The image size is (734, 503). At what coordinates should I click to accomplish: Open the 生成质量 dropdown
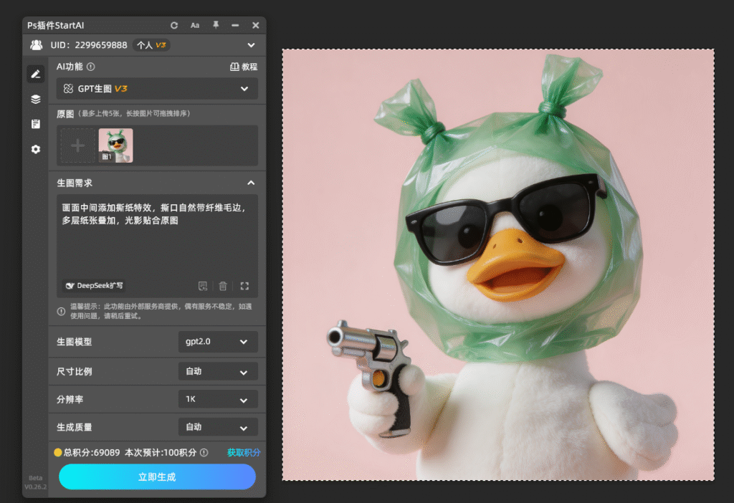click(x=218, y=427)
